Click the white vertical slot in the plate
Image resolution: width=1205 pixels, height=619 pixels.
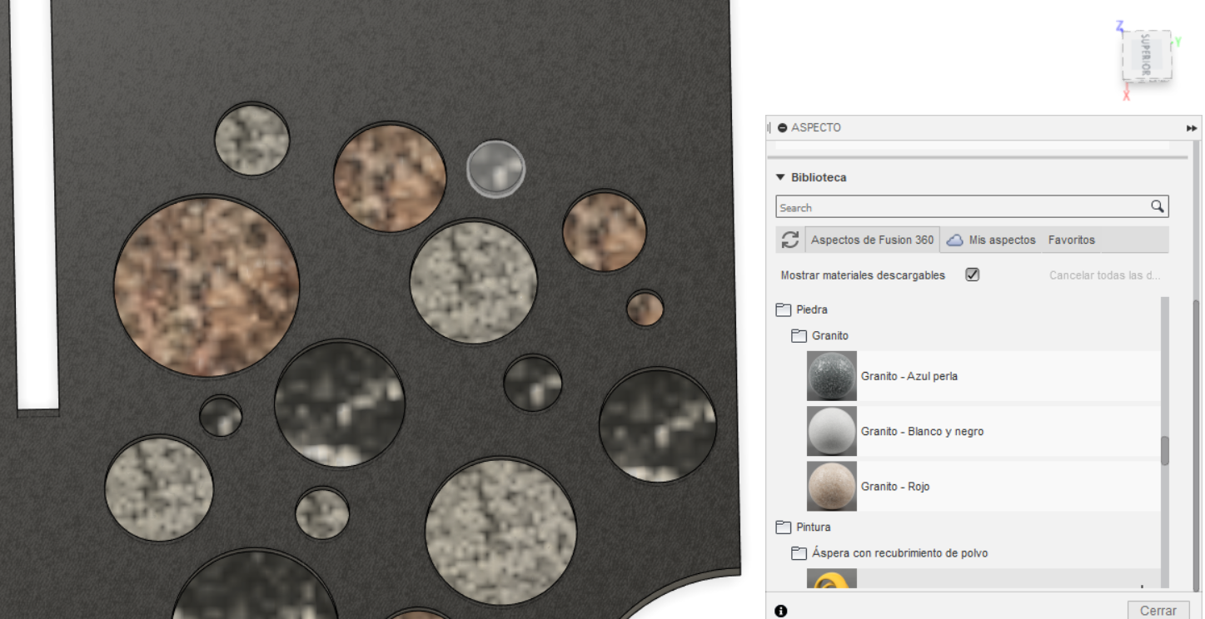point(33,204)
